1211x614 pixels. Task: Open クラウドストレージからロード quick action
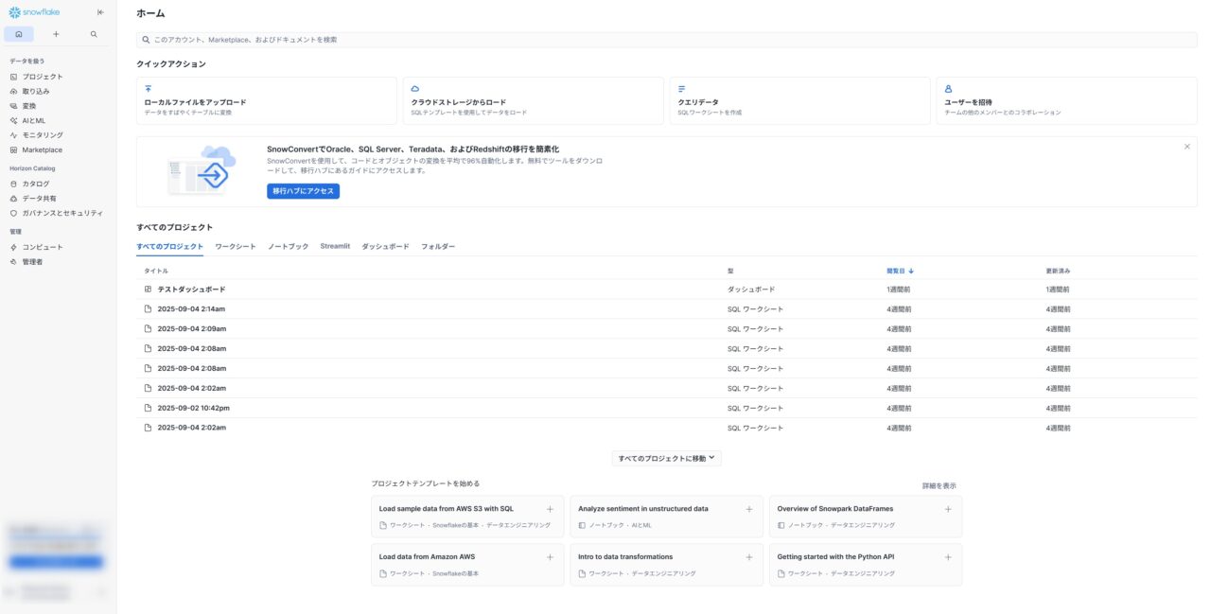pos(533,101)
